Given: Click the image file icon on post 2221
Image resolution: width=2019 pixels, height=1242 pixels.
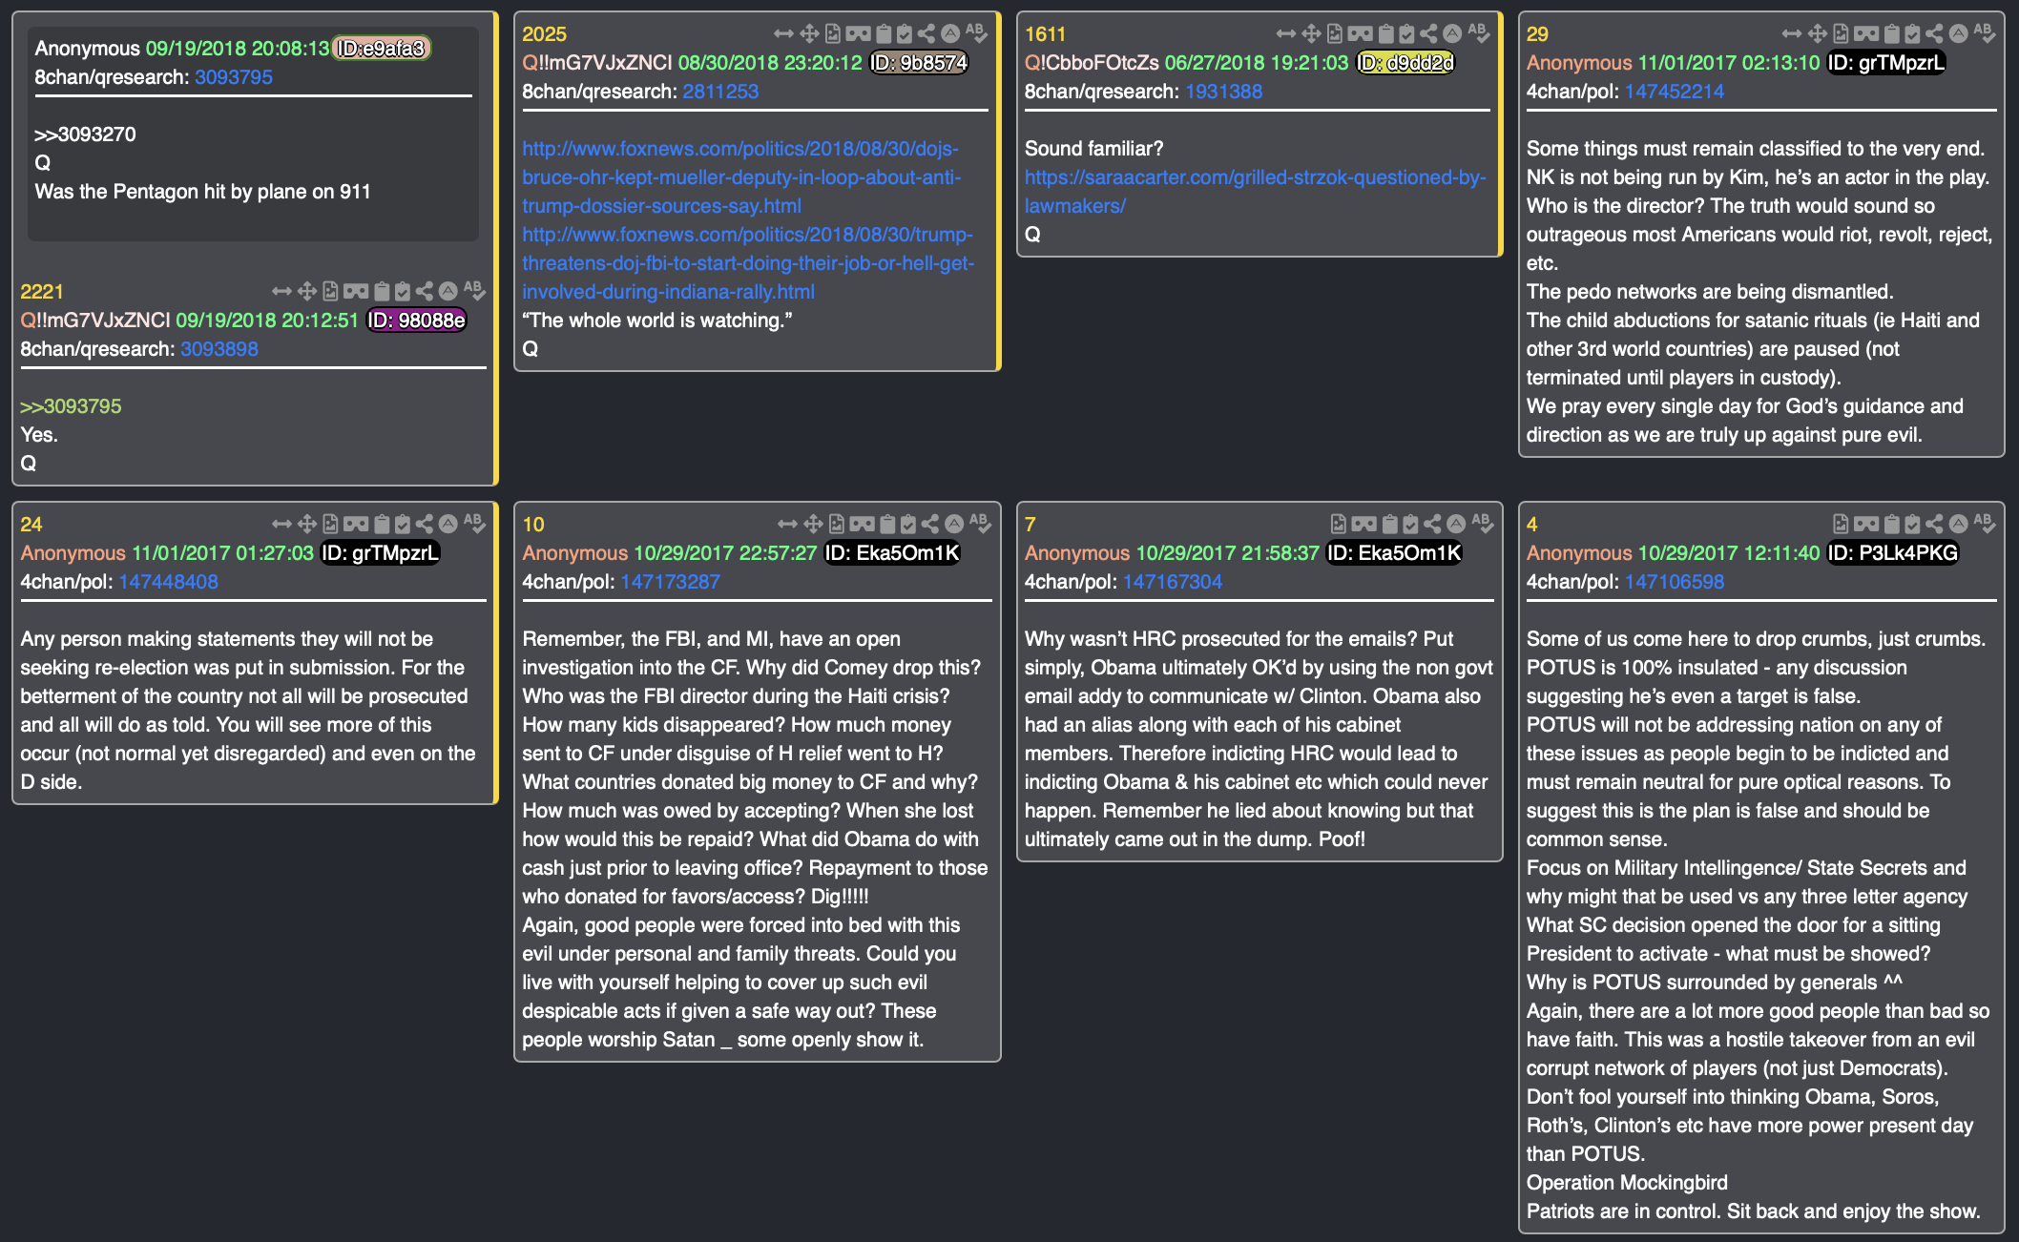Looking at the screenshot, I should click(330, 291).
